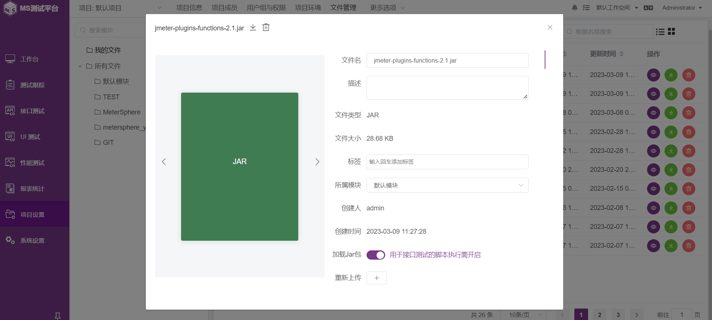Show next file with right arrow
Screen dimensions: 712x320
(317, 162)
